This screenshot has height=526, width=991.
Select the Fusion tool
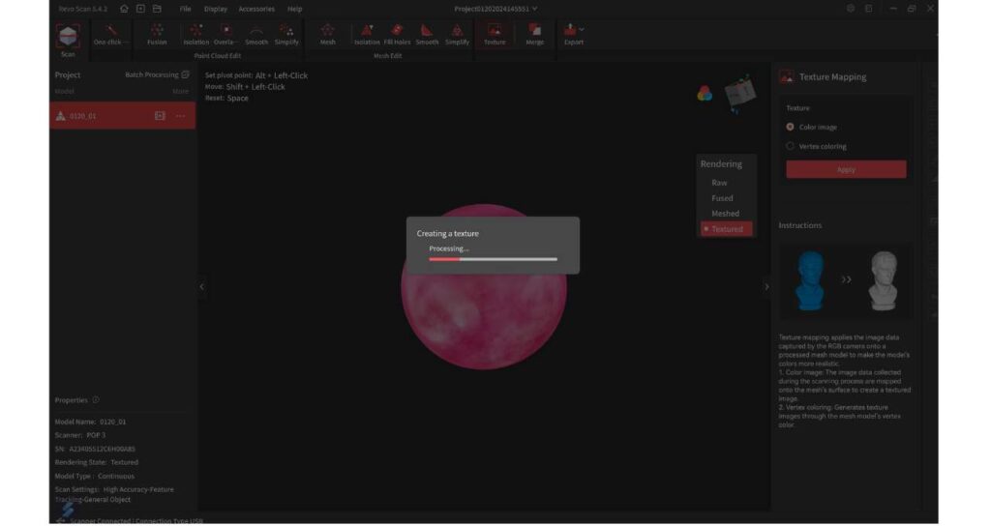pos(157,36)
